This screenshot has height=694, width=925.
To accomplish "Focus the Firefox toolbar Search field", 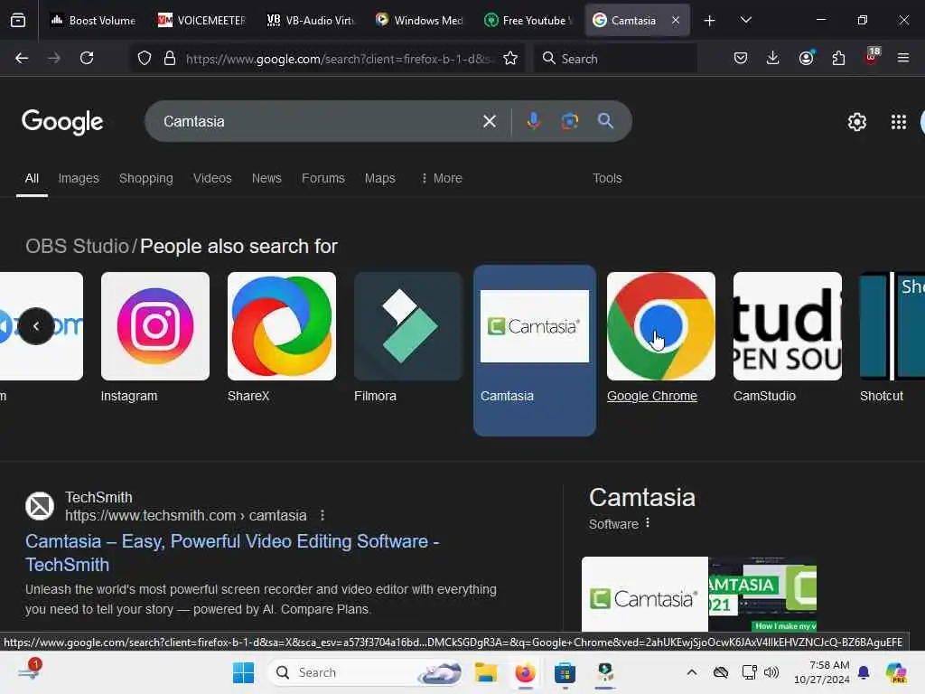I will (616, 59).
